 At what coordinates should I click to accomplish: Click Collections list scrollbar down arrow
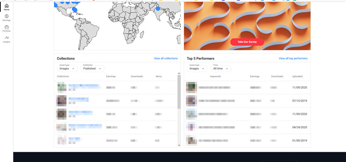point(179,145)
